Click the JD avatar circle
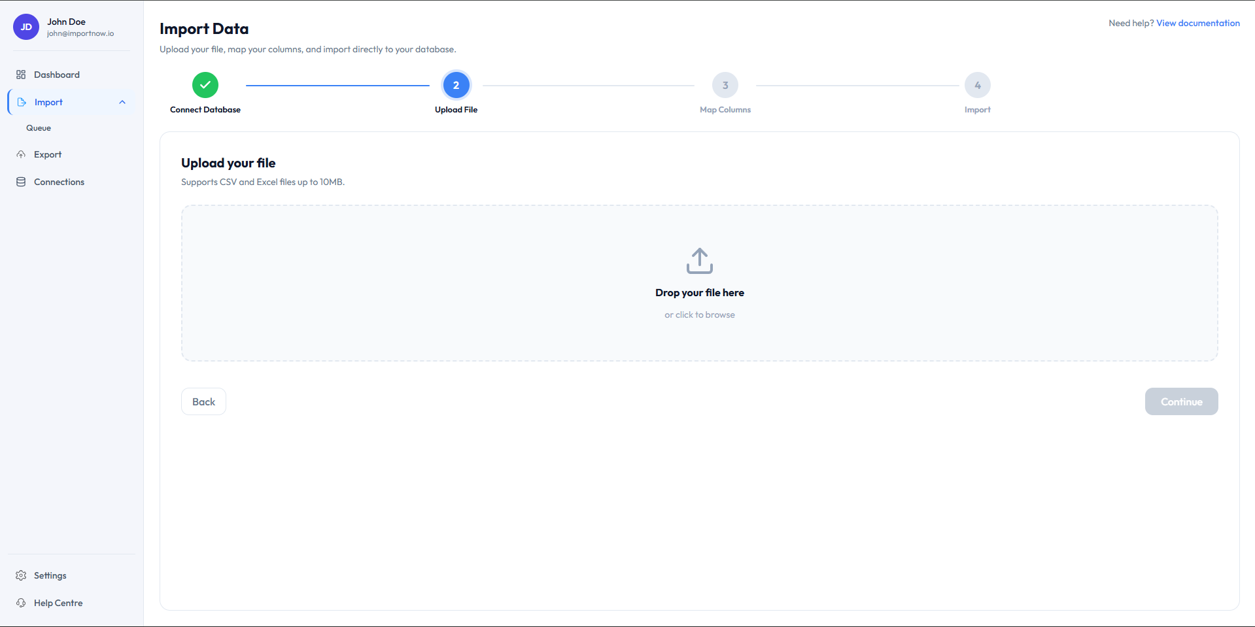Screen dimensions: 1255x627 [26, 27]
